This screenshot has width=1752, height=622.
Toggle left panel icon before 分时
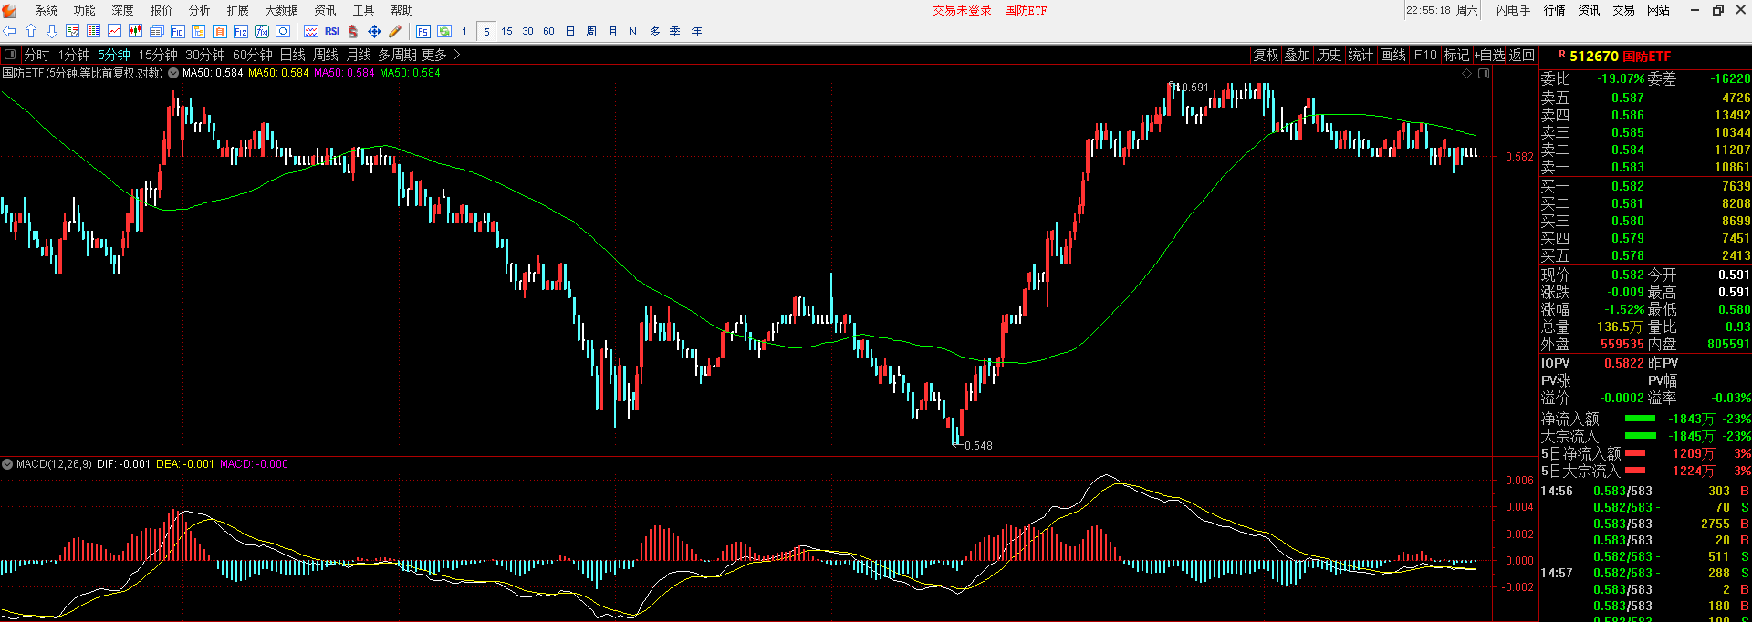(10, 55)
